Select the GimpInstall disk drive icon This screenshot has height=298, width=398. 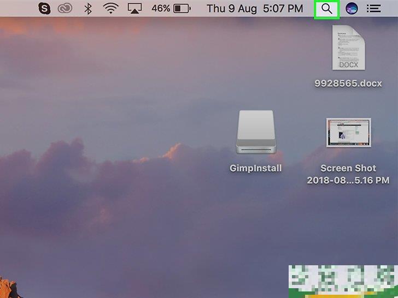pos(256,133)
